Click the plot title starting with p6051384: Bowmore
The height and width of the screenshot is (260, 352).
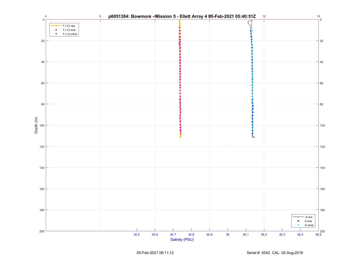[x=182, y=16]
